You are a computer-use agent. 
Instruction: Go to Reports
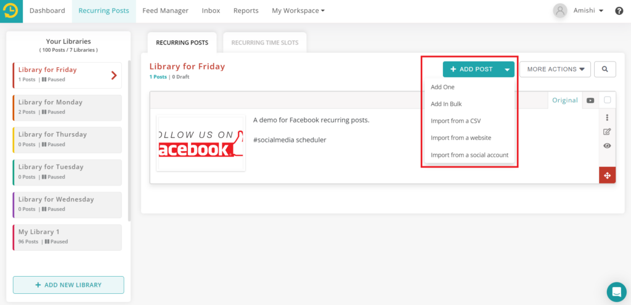point(246,11)
